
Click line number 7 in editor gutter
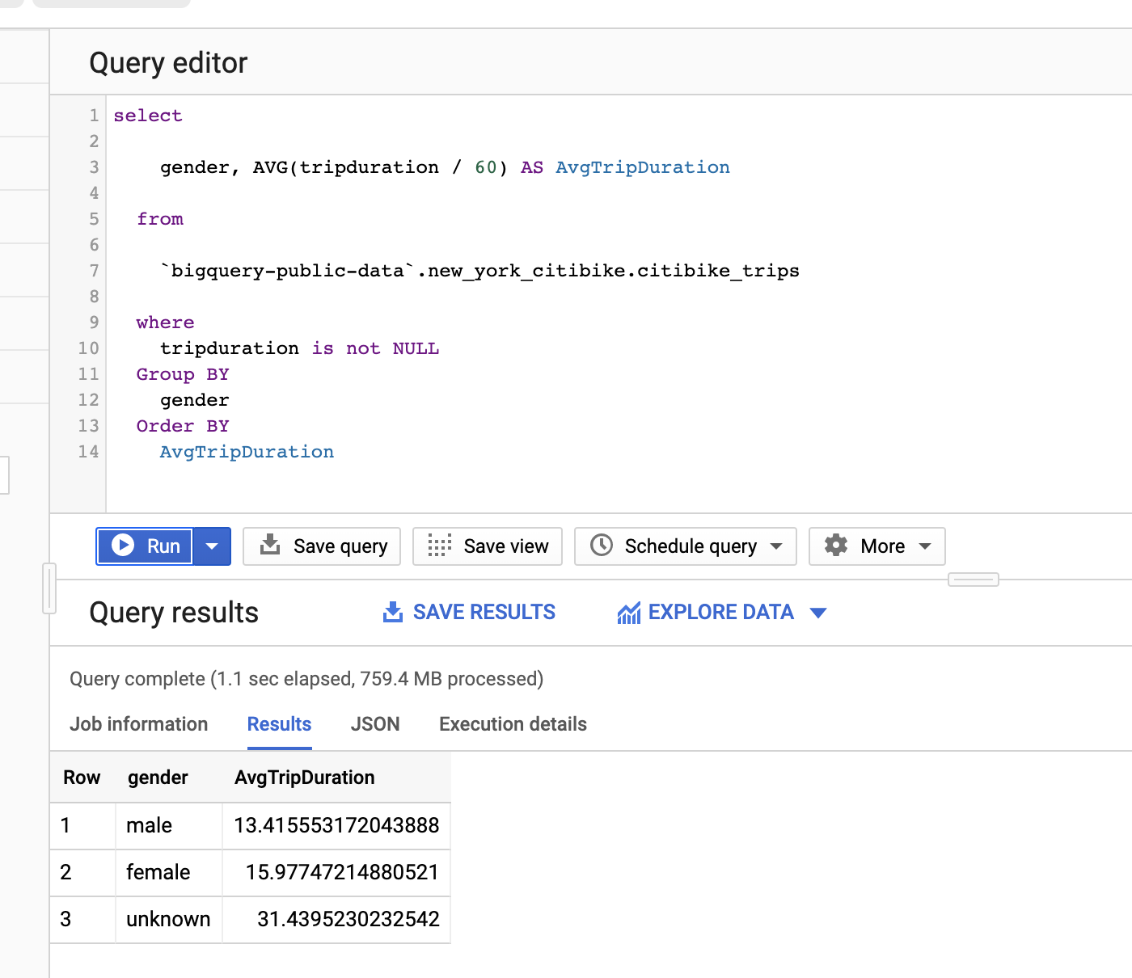(95, 271)
